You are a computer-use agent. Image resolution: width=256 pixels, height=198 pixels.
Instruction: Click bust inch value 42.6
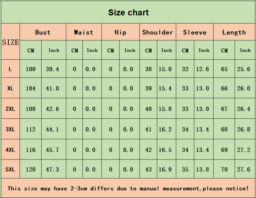click(52, 109)
